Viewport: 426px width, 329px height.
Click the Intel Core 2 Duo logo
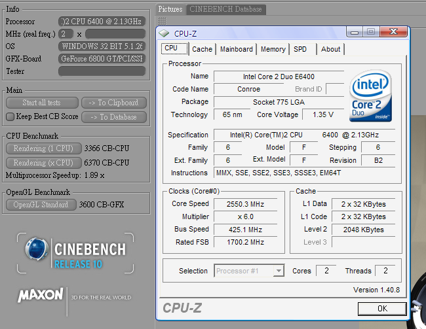click(x=371, y=97)
